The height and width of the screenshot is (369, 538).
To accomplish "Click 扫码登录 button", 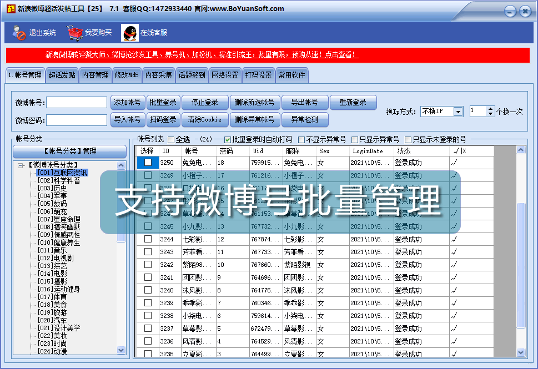I will click(x=163, y=119).
